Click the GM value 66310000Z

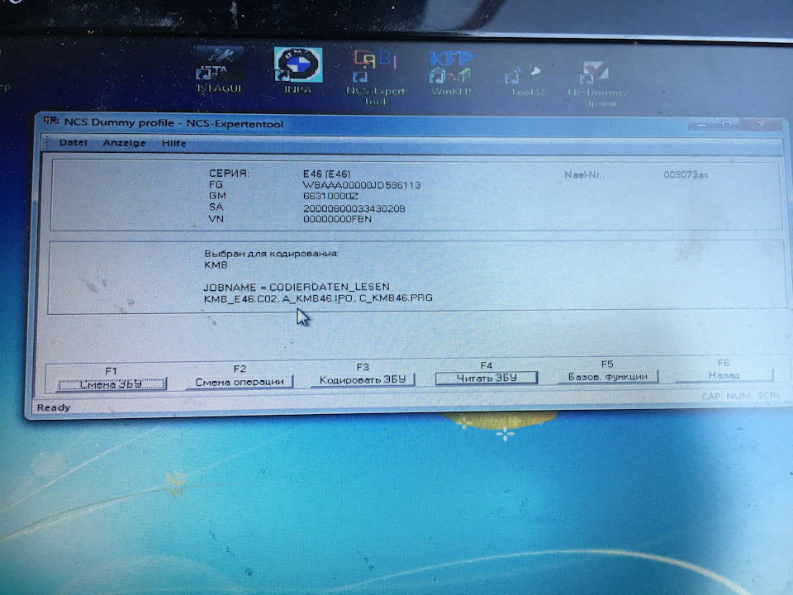pos(330,197)
